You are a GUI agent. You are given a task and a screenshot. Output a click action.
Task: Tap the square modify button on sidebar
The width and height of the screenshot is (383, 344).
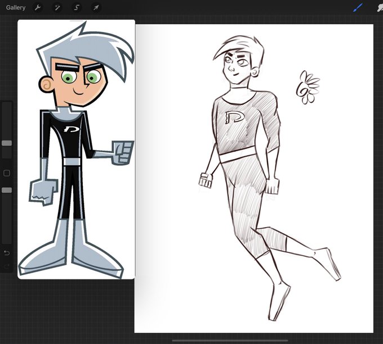(x=7, y=173)
